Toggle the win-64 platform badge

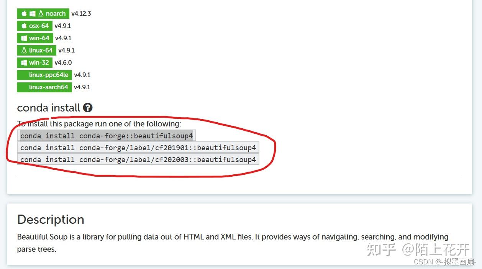35,38
